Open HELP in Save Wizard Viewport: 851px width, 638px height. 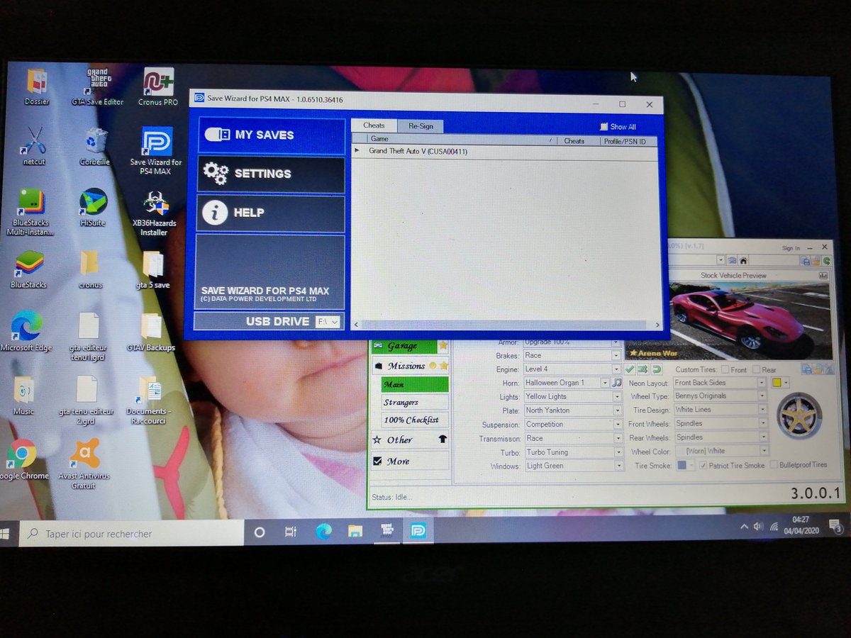271,213
